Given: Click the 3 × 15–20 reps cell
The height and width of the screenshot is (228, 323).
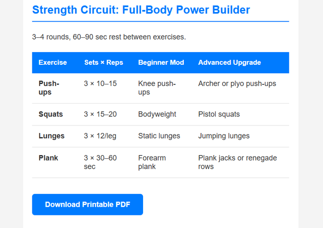Looking at the screenshot, I should click(x=100, y=114).
